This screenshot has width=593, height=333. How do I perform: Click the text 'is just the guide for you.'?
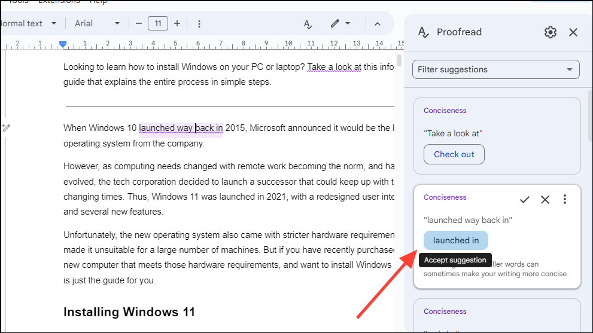(110, 280)
